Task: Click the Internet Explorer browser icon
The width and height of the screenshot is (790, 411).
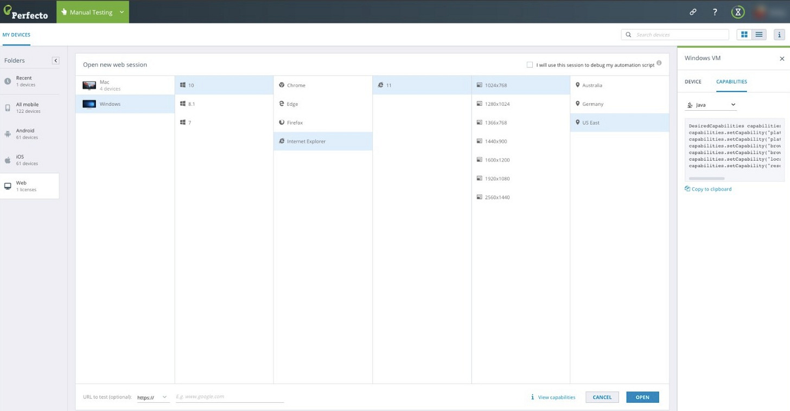Action: 282,141
